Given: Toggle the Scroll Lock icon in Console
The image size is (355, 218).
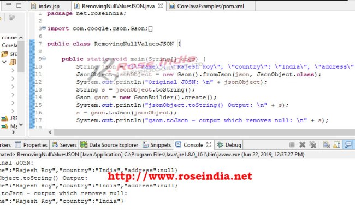Looking at the screenshot, I should [x=337, y=144].
